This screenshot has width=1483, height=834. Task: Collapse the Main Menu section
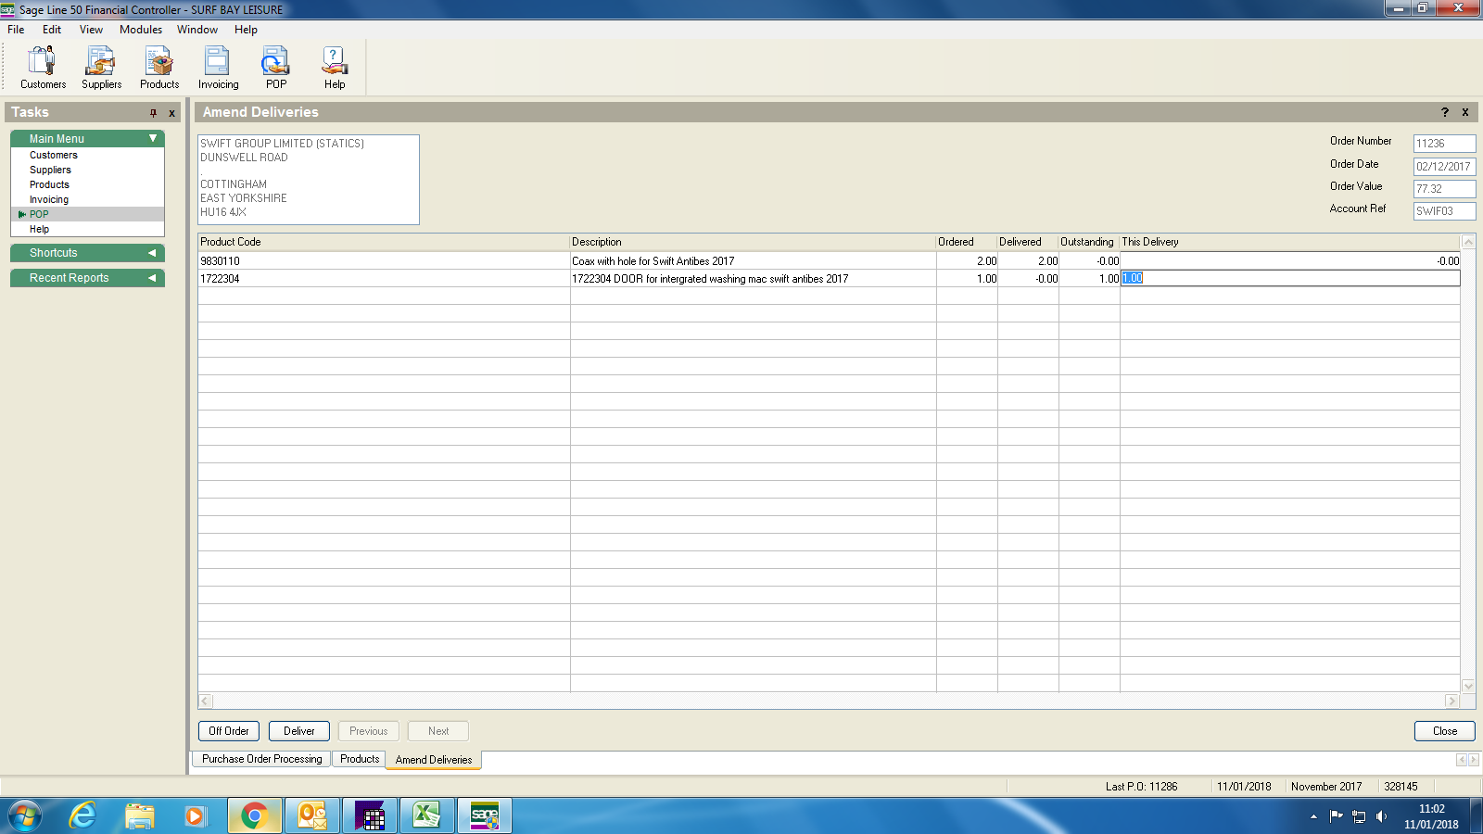point(153,138)
